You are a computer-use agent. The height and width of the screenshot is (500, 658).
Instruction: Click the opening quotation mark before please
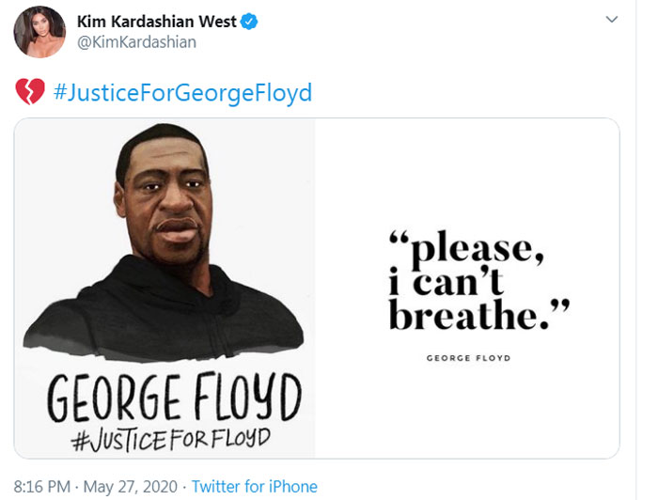coord(399,238)
